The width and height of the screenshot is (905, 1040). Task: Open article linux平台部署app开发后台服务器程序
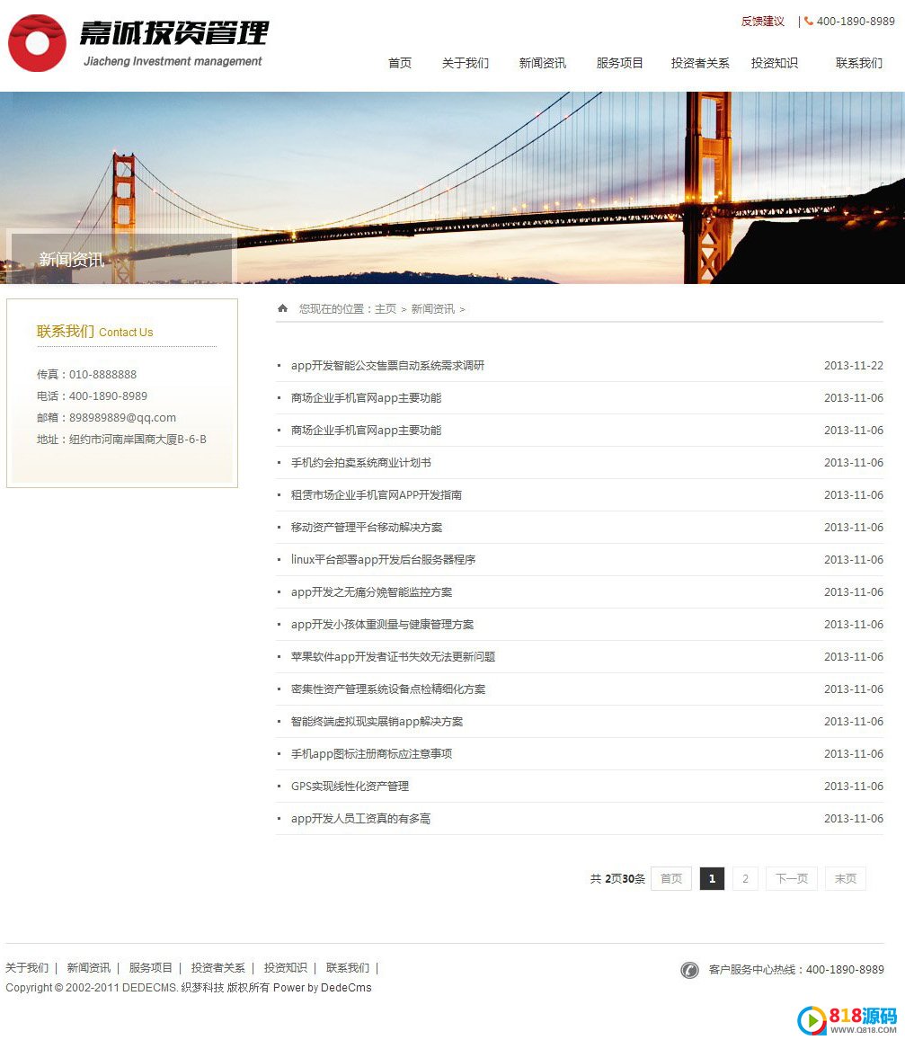coord(383,560)
